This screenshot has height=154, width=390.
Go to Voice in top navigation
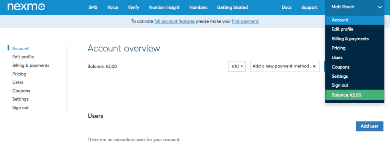[112, 8]
